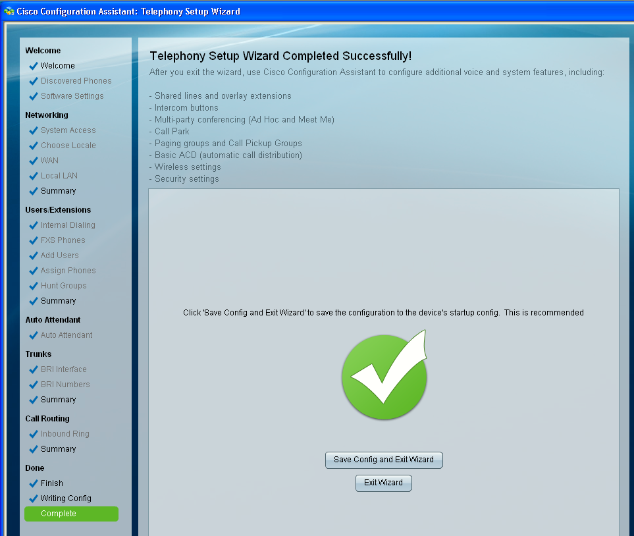The height and width of the screenshot is (536, 634).
Task: Open the Add Users step
Action: pyautogui.click(x=59, y=255)
